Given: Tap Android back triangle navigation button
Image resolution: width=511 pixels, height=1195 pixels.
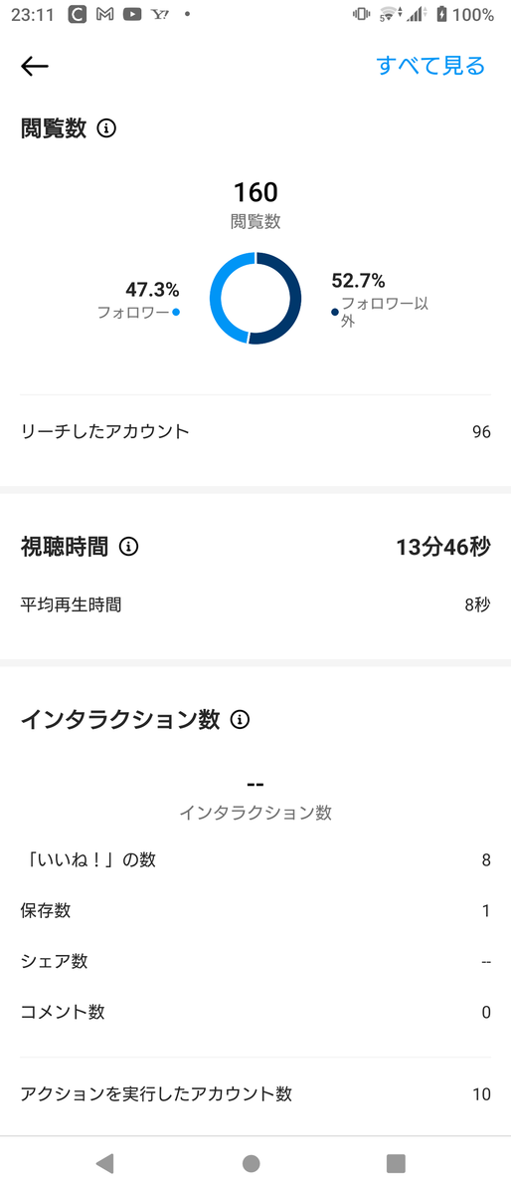Looking at the screenshot, I should 104,1163.
